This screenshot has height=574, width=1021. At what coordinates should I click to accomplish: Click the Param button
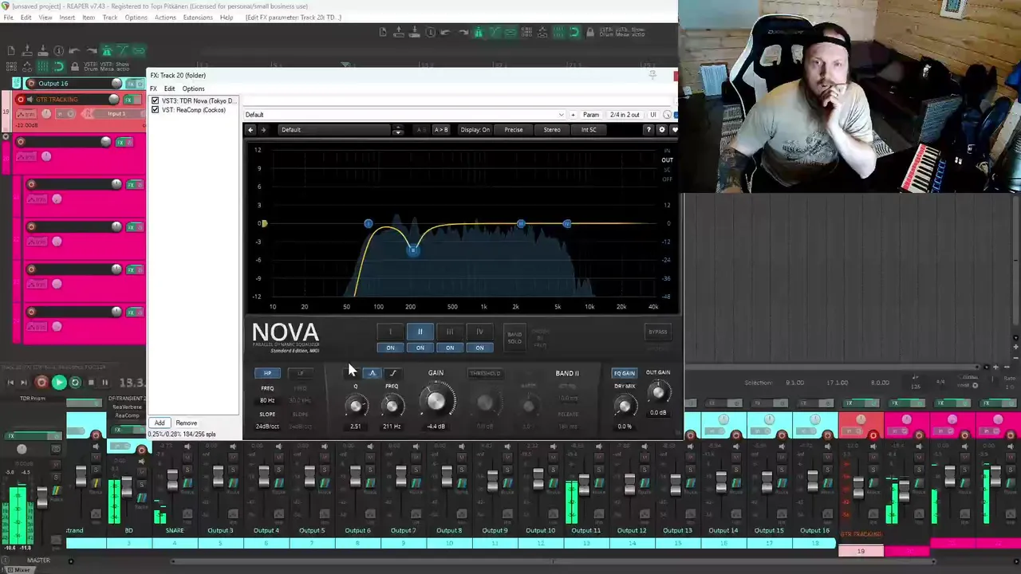[591, 115]
